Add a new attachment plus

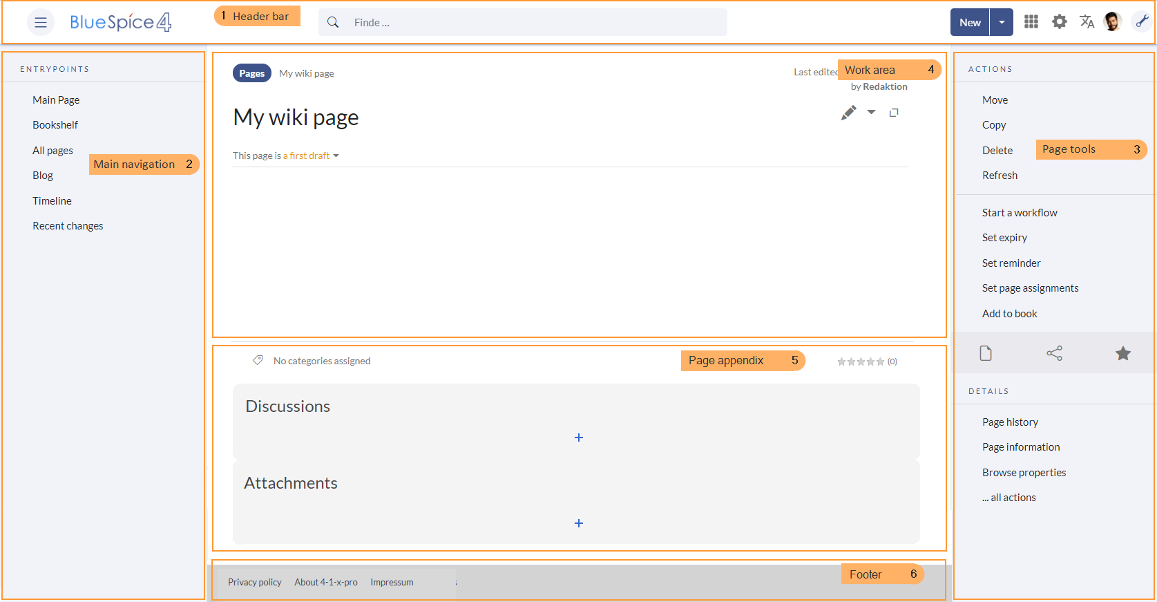tap(579, 523)
